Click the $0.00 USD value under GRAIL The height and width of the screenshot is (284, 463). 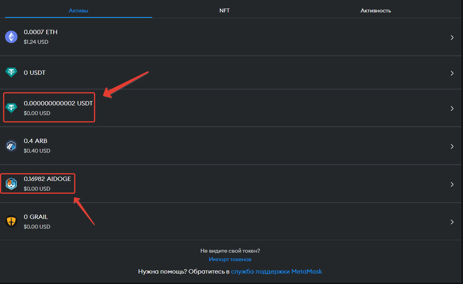click(x=37, y=227)
